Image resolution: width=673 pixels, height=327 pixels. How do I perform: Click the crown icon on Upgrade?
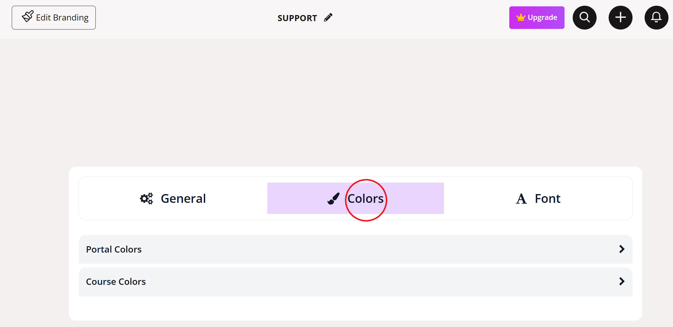tap(520, 17)
